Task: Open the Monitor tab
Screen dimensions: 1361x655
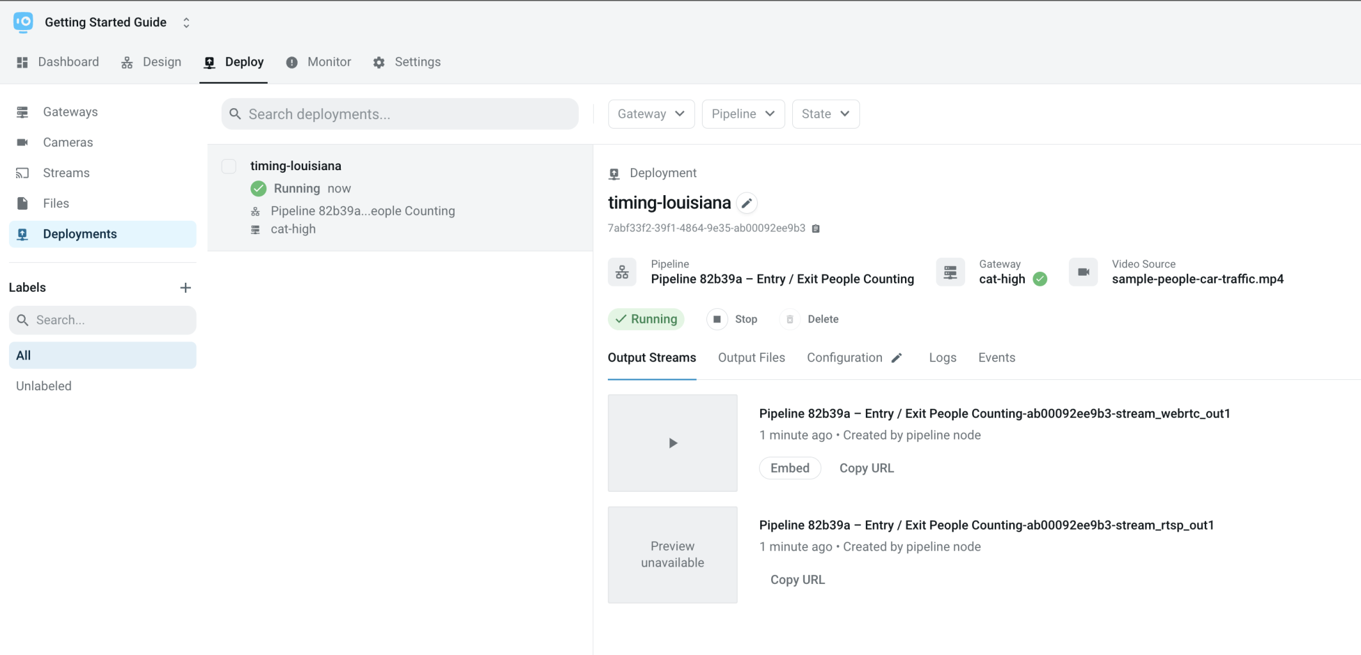Action: [318, 62]
